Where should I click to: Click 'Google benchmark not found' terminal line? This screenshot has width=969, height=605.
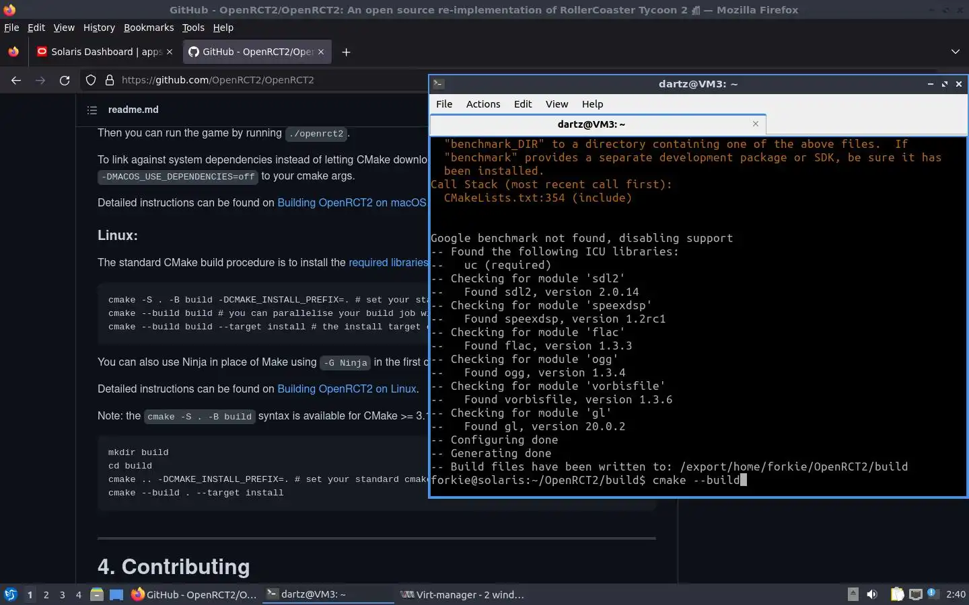click(581, 238)
